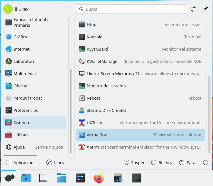Screen dimensions: 213x186
Task: Open calculator from the taskbar
Action: coord(118,178)
